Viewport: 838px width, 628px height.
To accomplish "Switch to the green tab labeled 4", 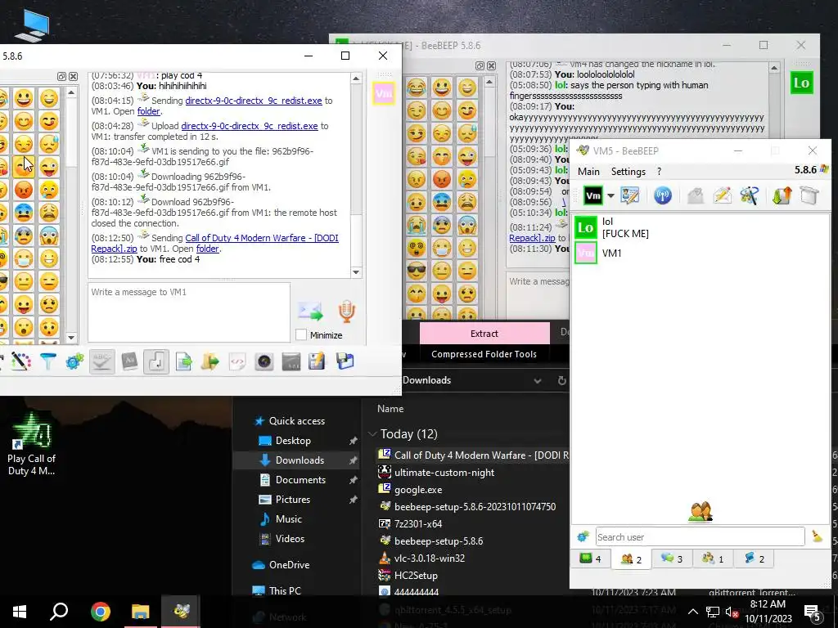I will 591,559.
